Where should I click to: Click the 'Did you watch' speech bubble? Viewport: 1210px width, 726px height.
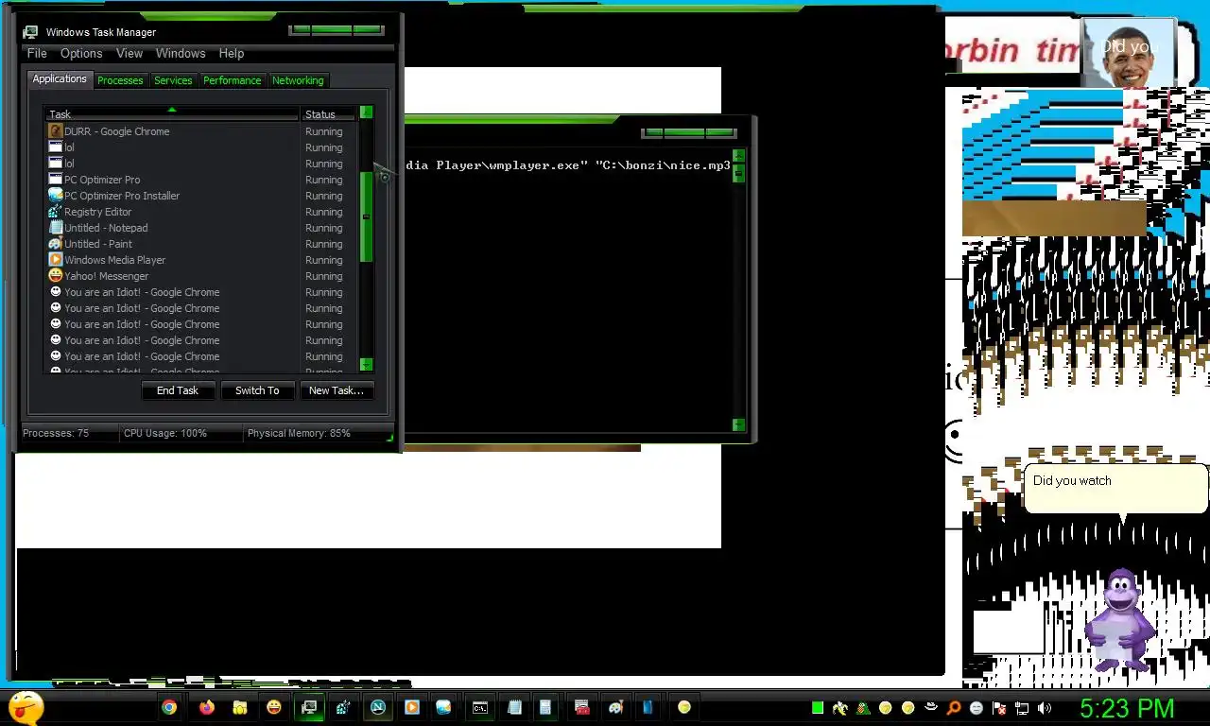(x=1115, y=488)
